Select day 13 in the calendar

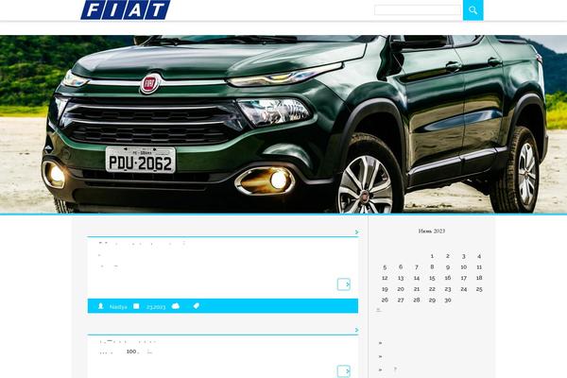[x=401, y=278]
